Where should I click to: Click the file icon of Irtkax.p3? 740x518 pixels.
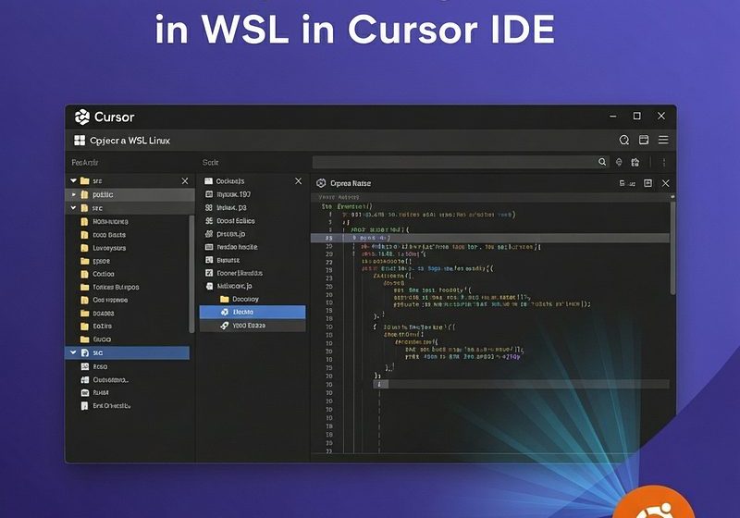point(209,207)
